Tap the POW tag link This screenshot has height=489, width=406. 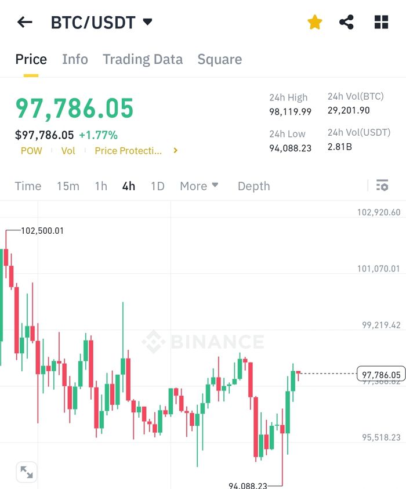(31, 151)
